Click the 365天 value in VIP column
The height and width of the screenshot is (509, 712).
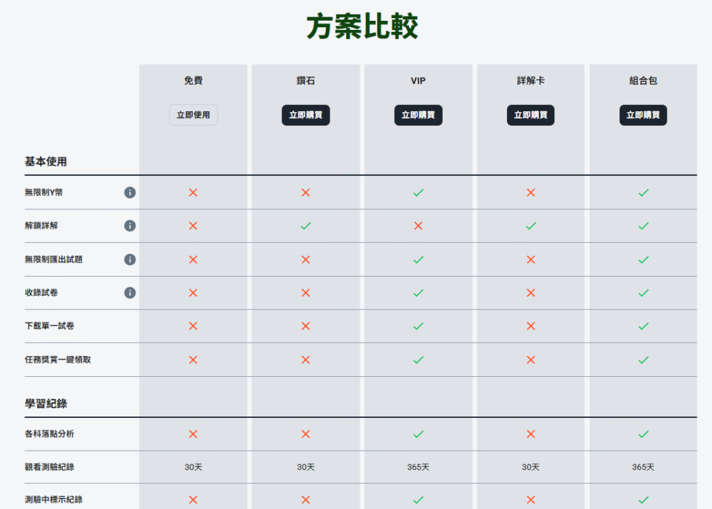(418, 467)
